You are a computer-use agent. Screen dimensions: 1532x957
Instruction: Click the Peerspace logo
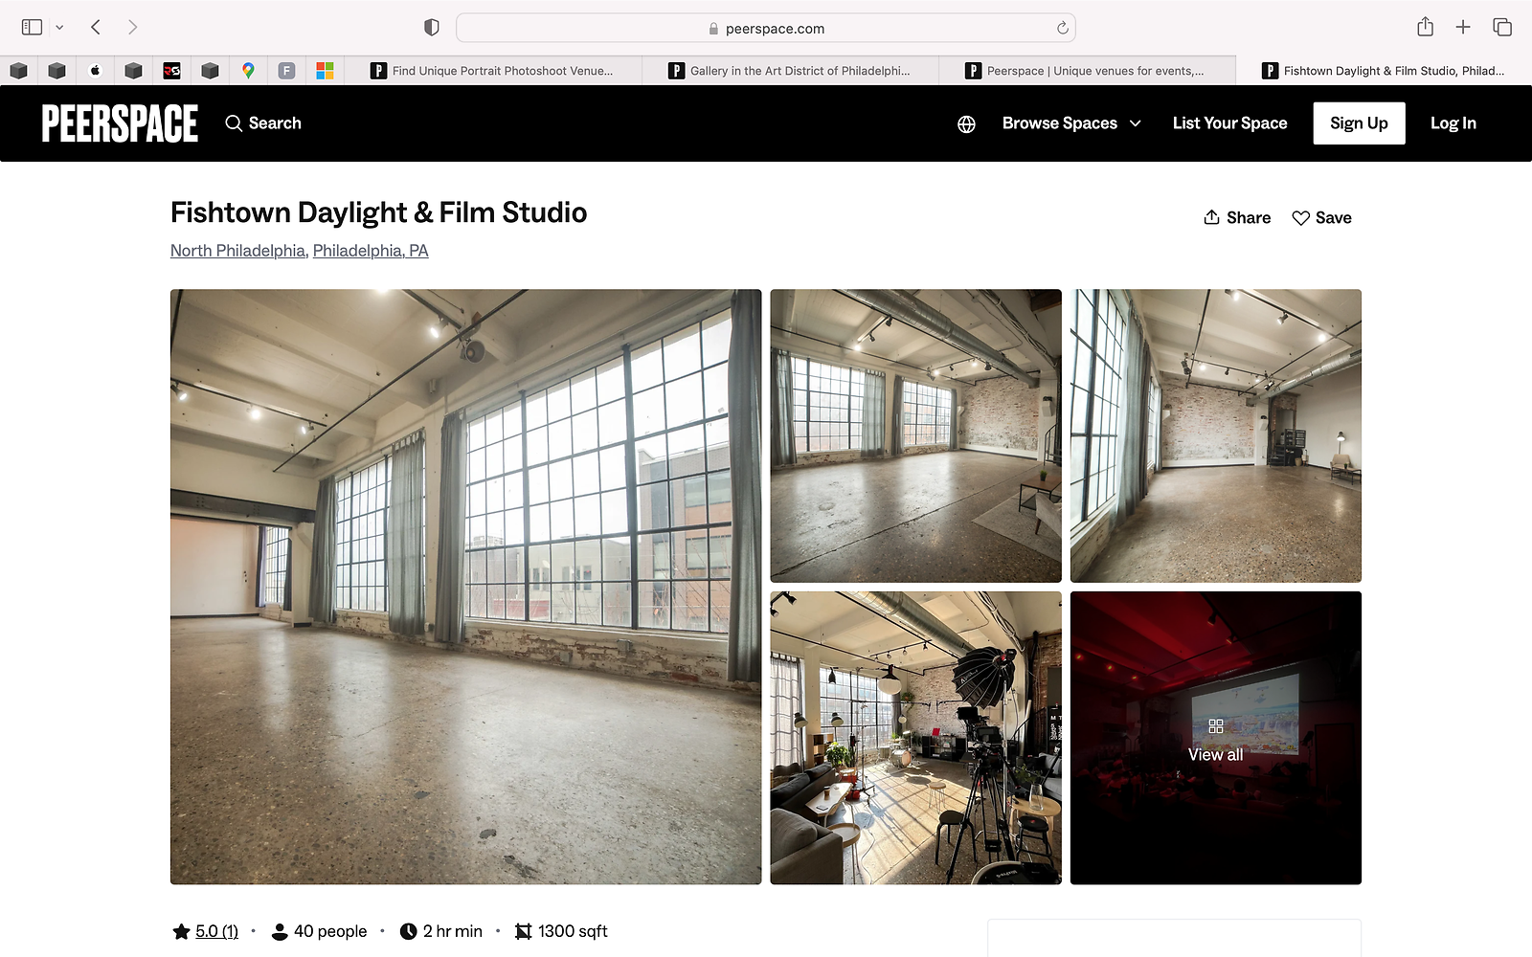(120, 123)
